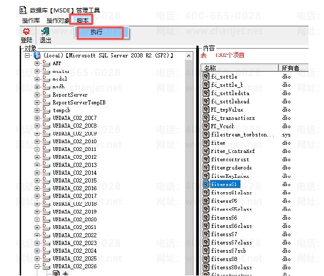The image size is (324, 276).
Task: Open the 操作对象 menu
Action: click(58, 21)
